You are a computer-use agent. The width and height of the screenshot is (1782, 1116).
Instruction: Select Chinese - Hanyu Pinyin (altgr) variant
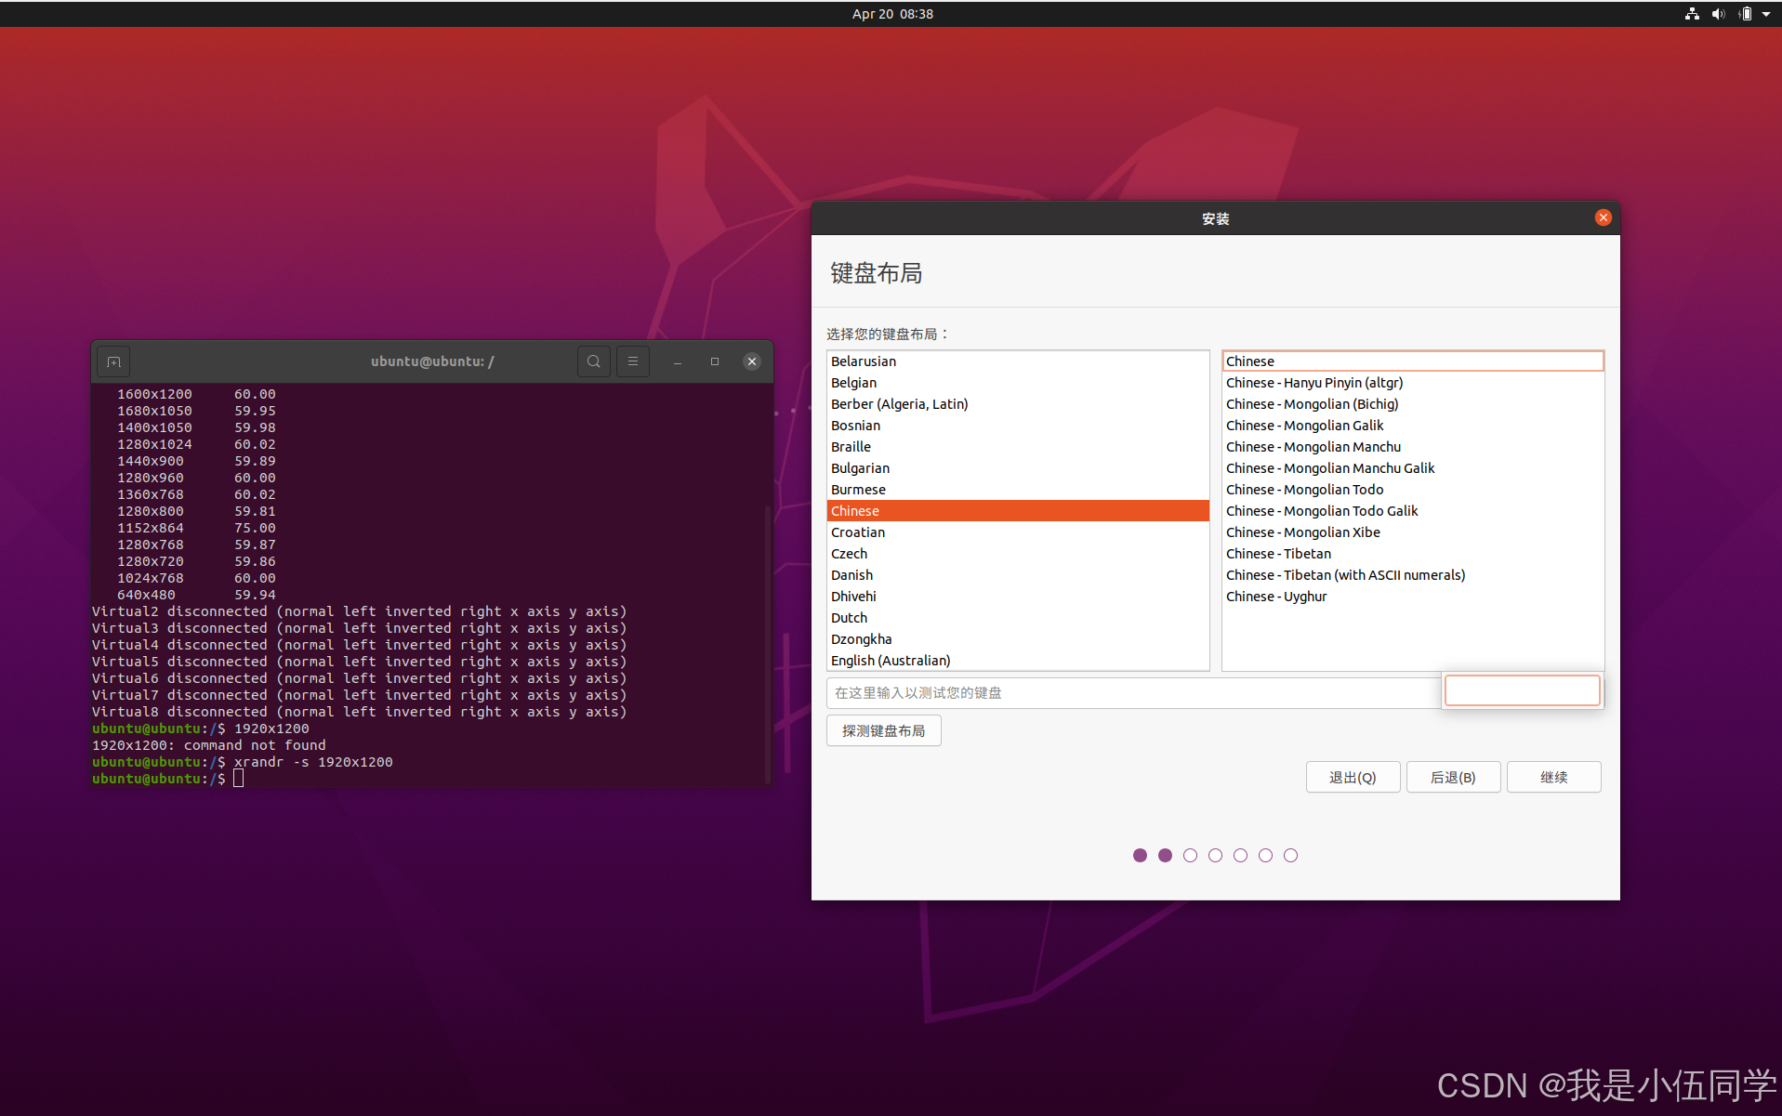(1313, 382)
